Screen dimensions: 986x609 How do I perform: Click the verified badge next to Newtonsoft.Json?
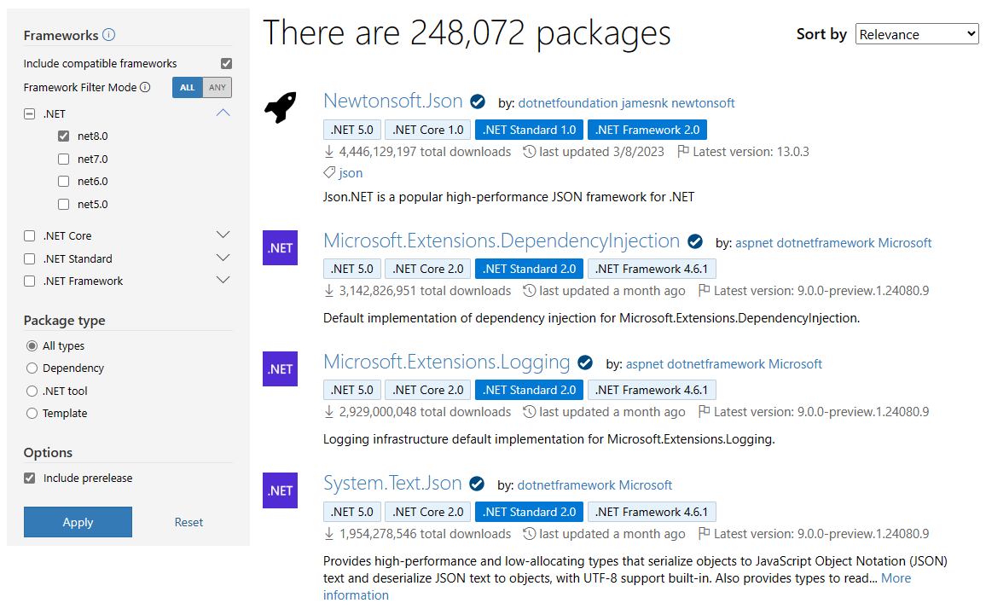coord(477,100)
